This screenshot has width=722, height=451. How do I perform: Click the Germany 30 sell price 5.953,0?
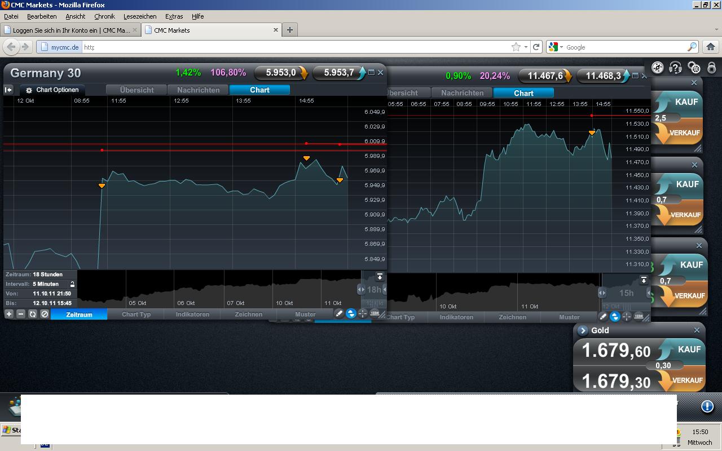281,73
